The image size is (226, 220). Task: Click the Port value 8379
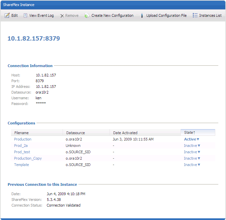click(40, 81)
